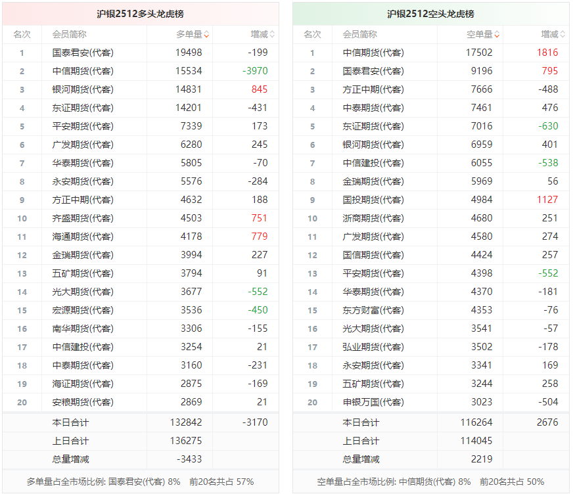
Task: Select 银河期货(代客) in long table
Action: 83,89
